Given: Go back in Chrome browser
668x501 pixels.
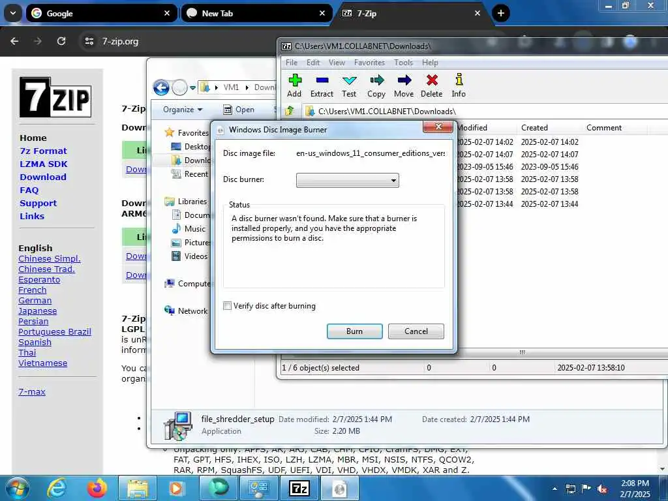Looking at the screenshot, I should [14, 41].
